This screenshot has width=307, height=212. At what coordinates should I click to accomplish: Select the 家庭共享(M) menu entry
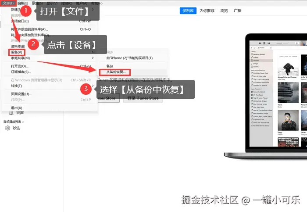pos(50,58)
